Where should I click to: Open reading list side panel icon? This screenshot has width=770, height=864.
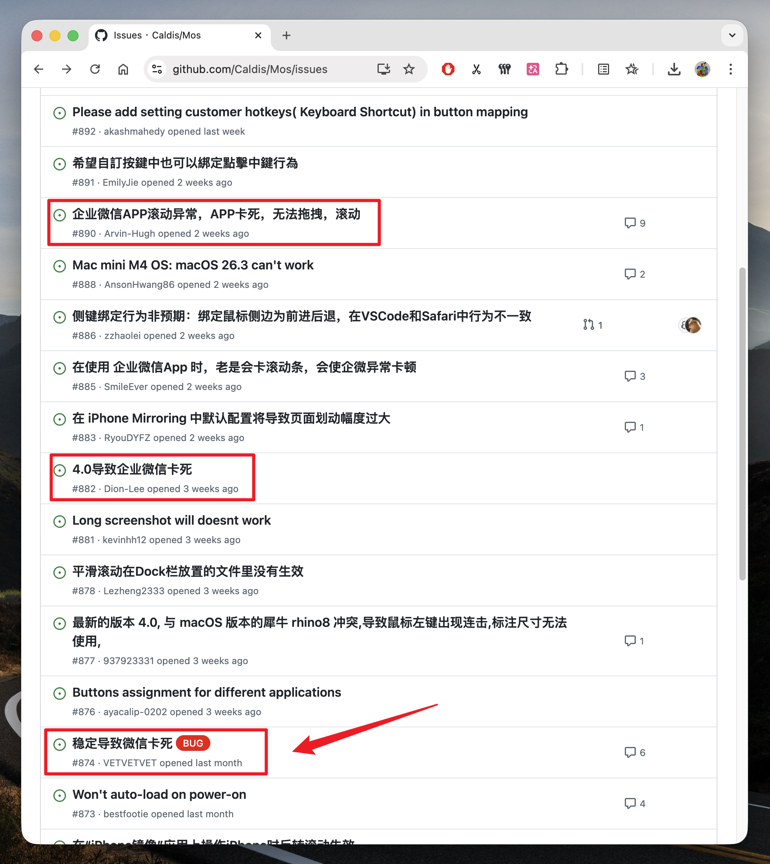coord(603,69)
